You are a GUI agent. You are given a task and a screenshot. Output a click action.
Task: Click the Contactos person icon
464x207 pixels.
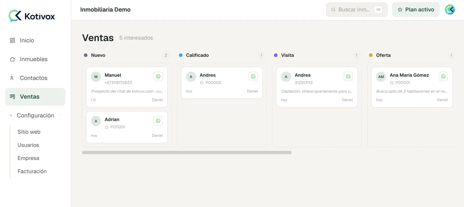[x=12, y=78]
